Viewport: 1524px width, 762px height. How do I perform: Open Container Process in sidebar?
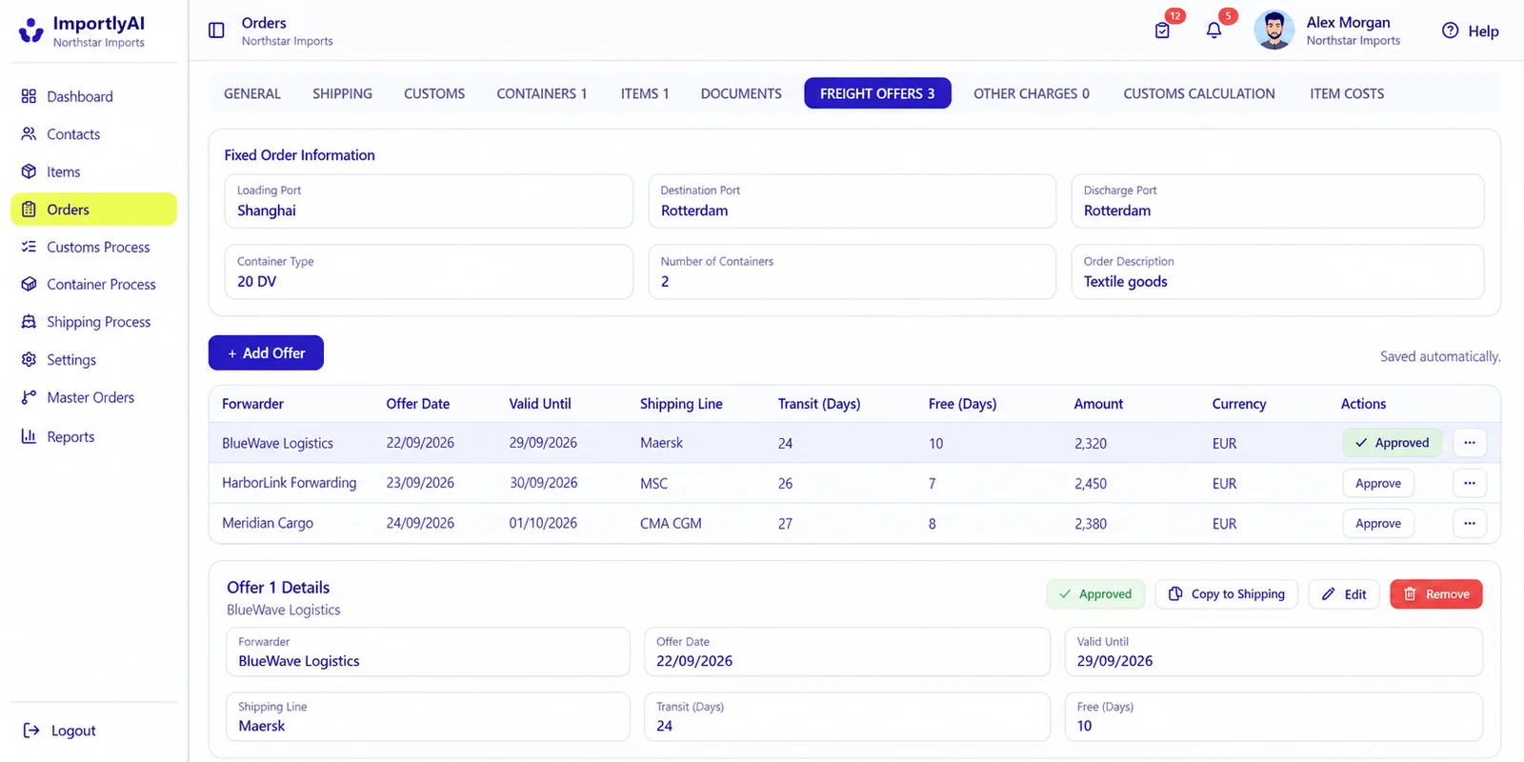click(93, 284)
